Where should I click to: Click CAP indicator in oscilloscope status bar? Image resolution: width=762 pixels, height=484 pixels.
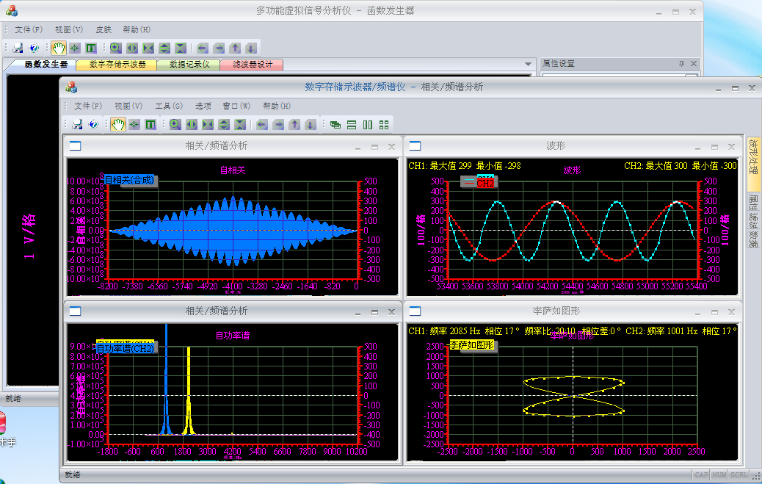pos(701,474)
